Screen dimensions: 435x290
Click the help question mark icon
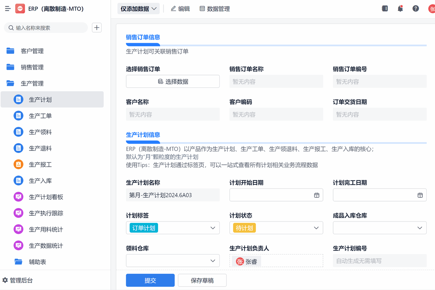[x=415, y=9]
